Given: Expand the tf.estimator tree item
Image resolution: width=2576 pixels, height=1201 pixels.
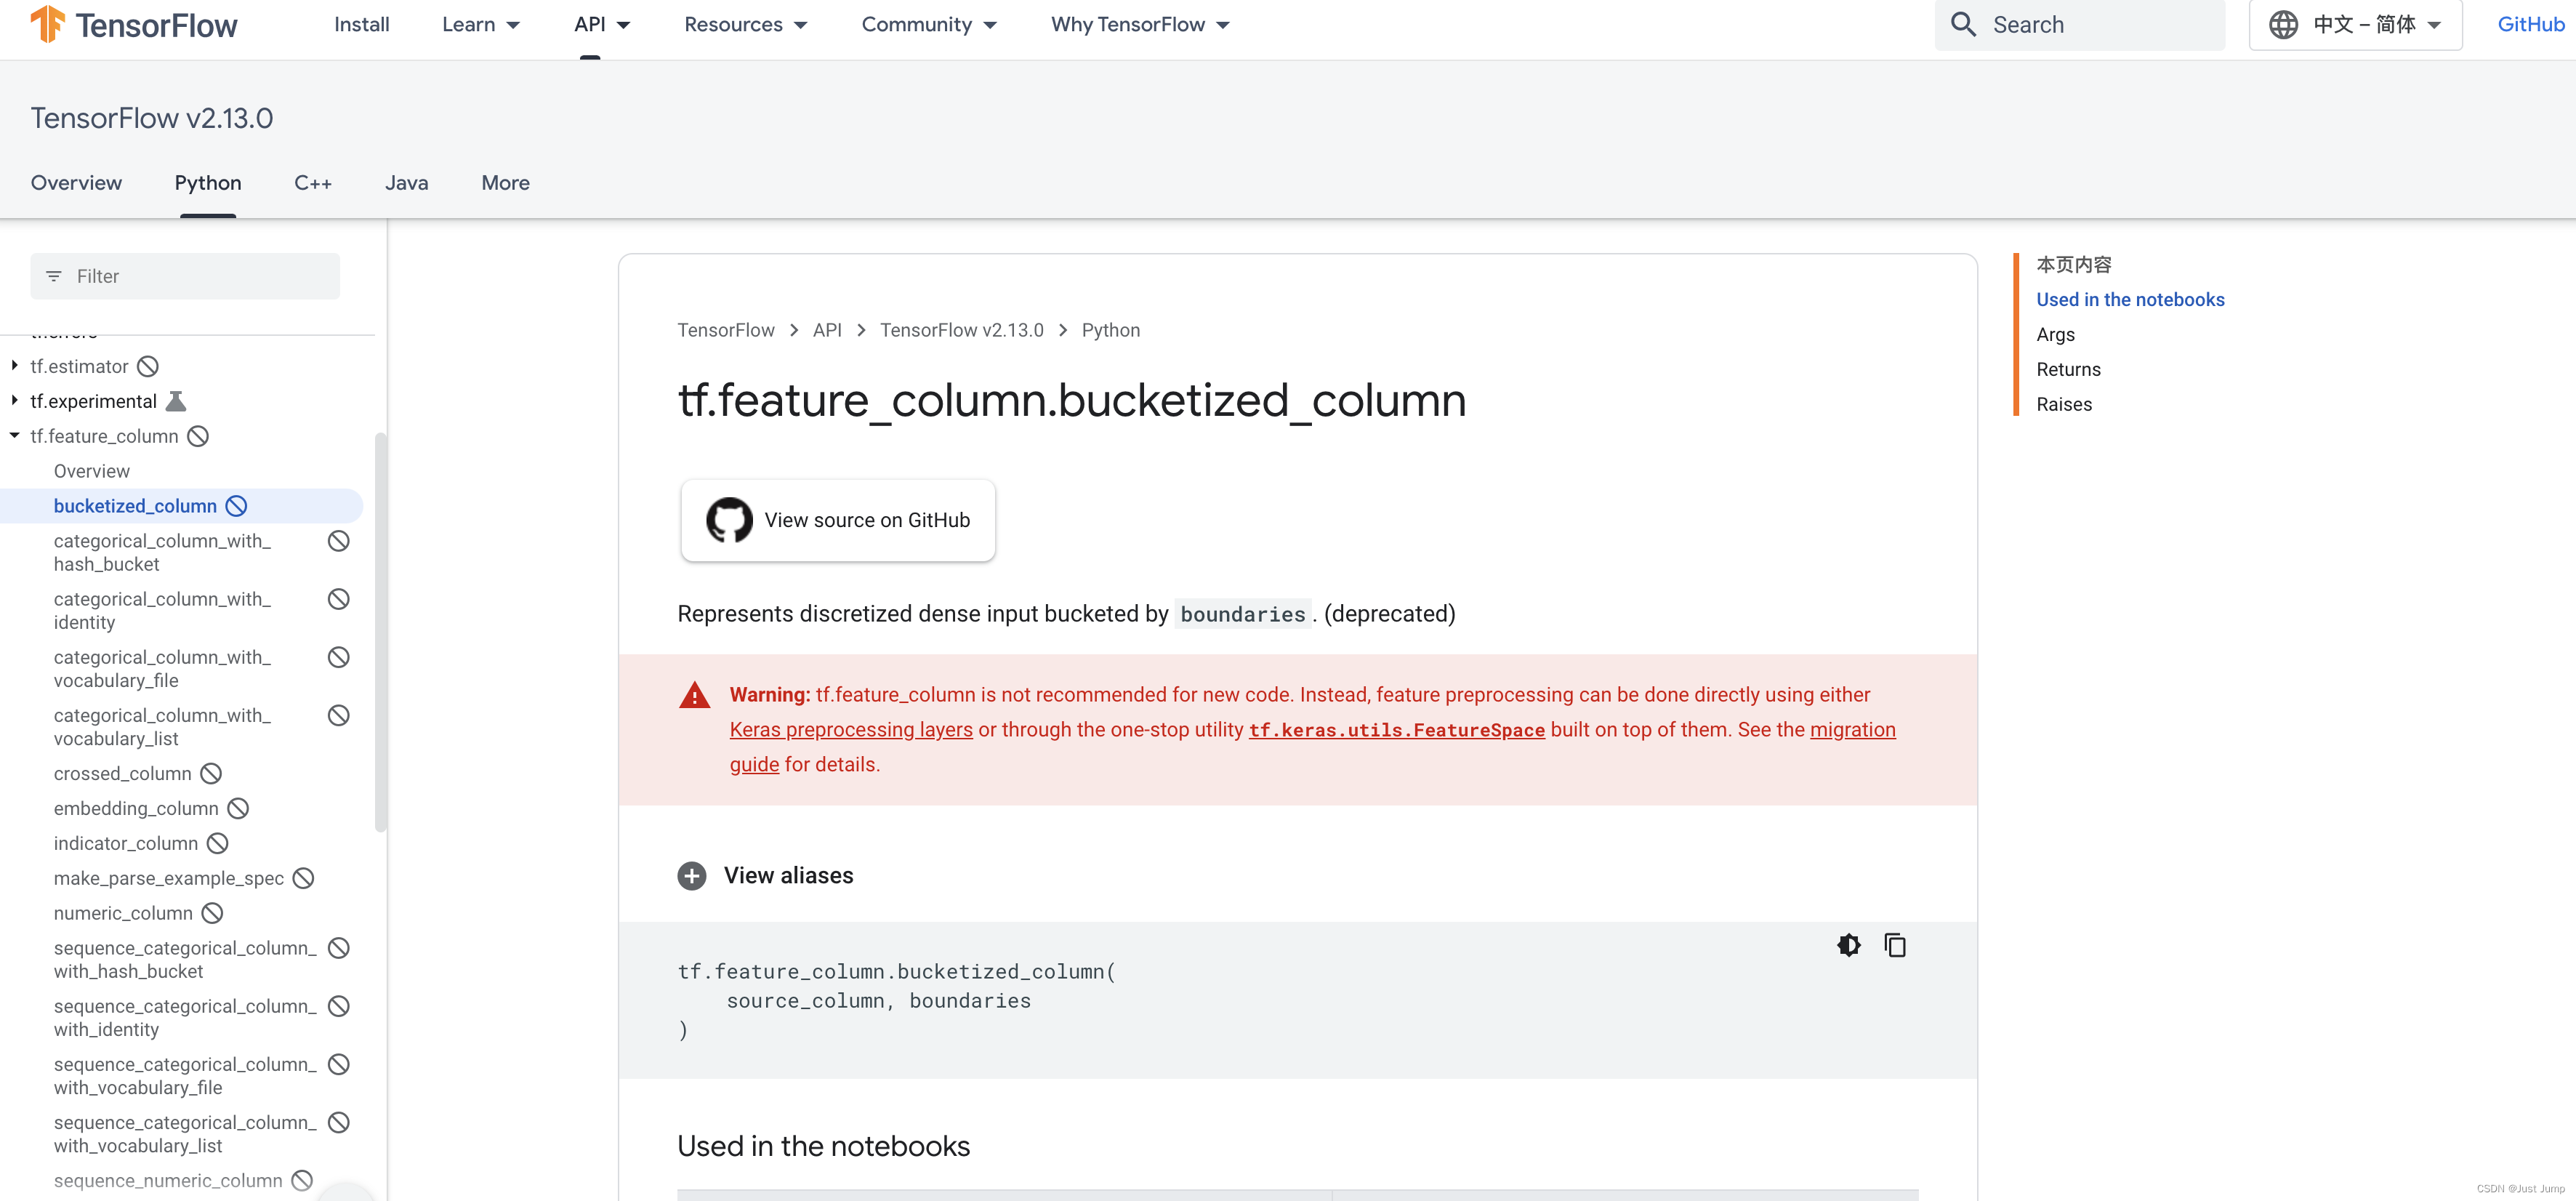Looking at the screenshot, I should coord(14,365).
